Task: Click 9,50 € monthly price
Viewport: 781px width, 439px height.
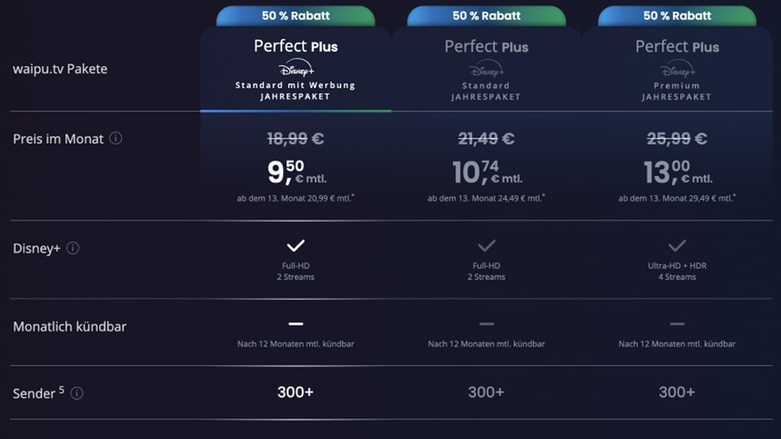Action: pyautogui.click(x=295, y=172)
